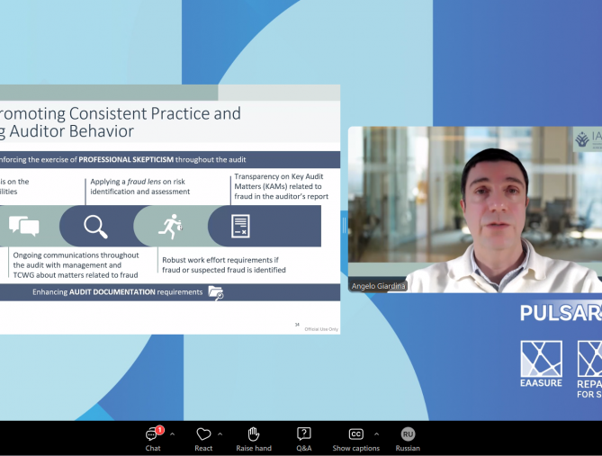The height and width of the screenshot is (456, 602).
Task: Select Angelo Giardina's video tile
Action: pos(474,209)
